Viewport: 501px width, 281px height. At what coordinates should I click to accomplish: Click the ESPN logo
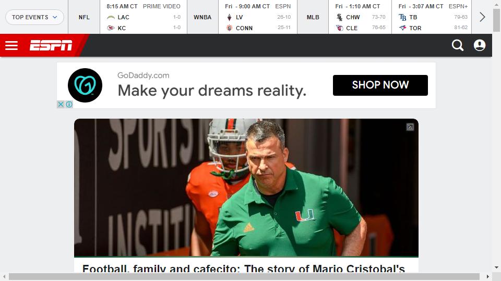51,45
